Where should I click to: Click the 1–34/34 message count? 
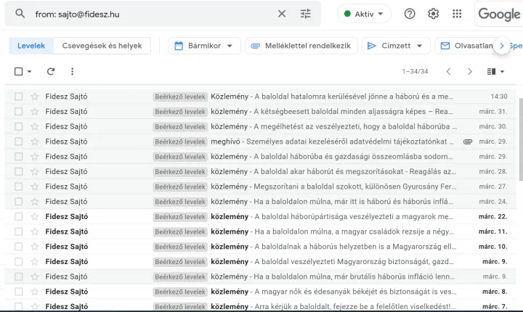(415, 71)
